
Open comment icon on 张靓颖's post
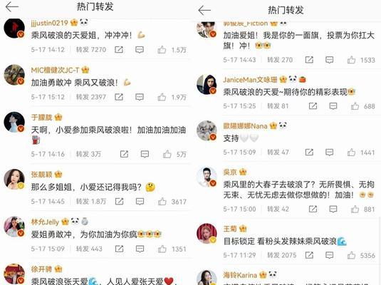pos(140,202)
